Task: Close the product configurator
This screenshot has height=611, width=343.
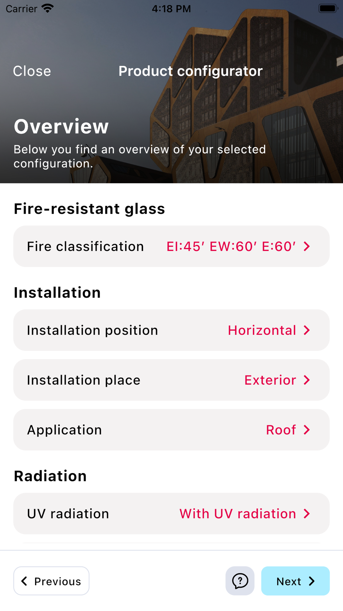Action: pos(32,71)
